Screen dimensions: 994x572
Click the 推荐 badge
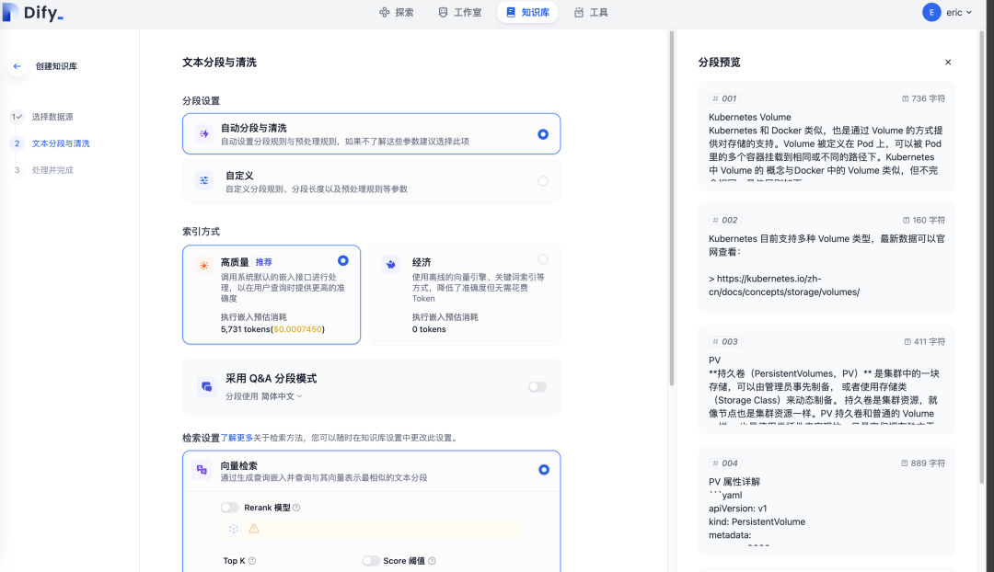click(264, 261)
